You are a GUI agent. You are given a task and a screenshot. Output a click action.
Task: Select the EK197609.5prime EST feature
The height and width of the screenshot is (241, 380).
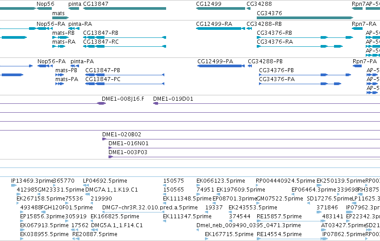218,194
